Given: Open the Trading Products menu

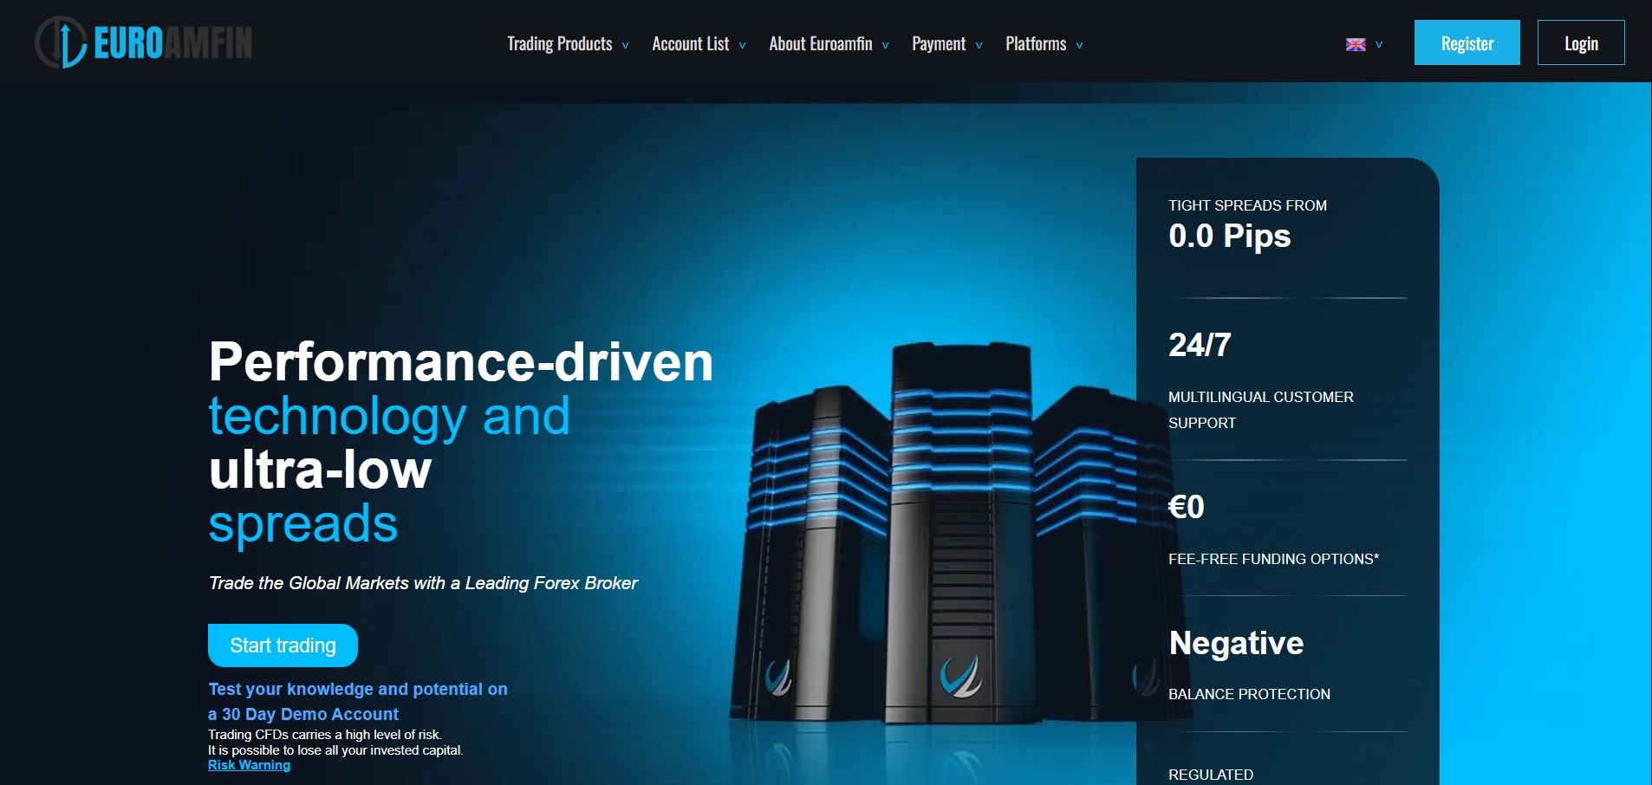Looking at the screenshot, I should [559, 44].
